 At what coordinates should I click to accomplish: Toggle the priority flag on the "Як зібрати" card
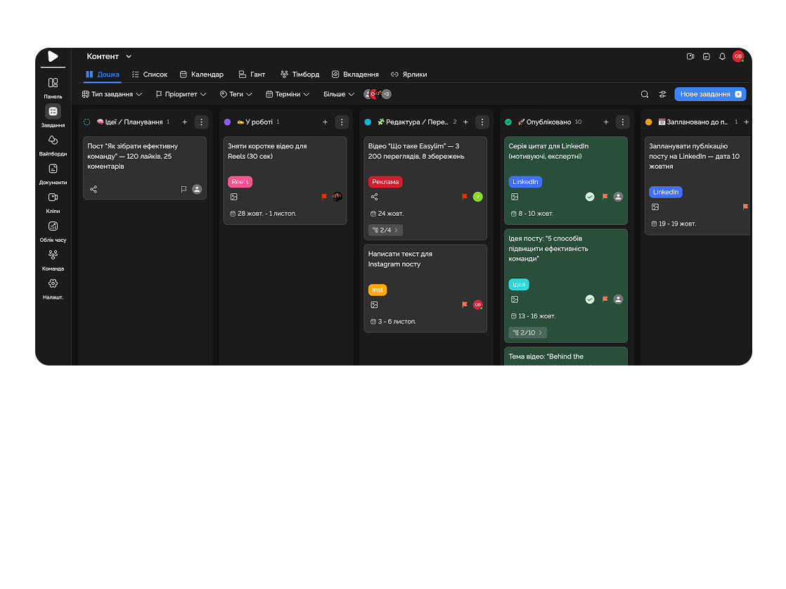pyautogui.click(x=184, y=189)
